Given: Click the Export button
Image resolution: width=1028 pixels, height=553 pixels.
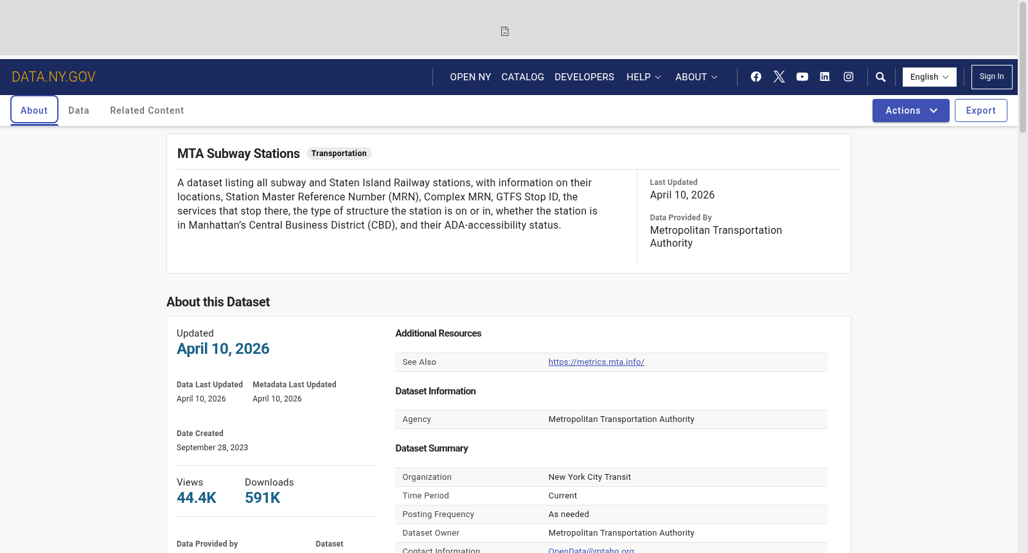Looking at the screenshot, I should pyautogui.click(x=981, y=110).
